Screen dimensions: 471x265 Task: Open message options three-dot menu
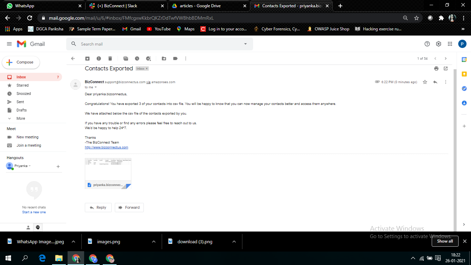(x=445, y=82)
